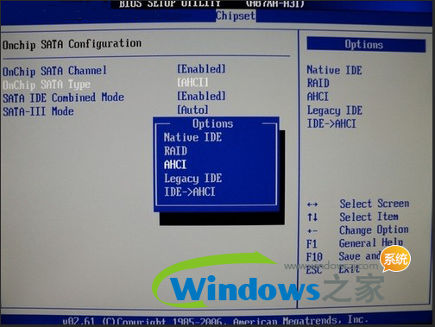This screenshot has height=327, width=435.
Task: Pick Legacy IDE in the Options popup
Action: [193, 179]
